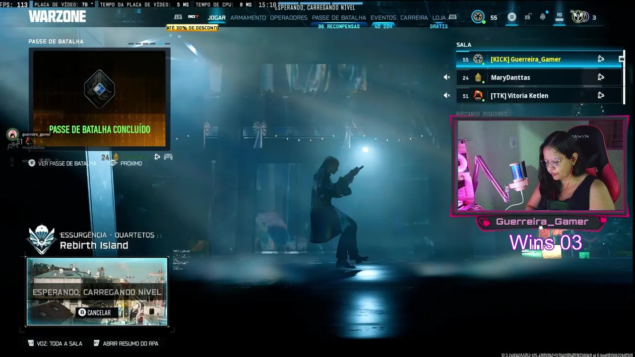The image size is (635, 357).
Task: Click Guerreira_Gamer's rank emblem in list
Action: point(478,59)
